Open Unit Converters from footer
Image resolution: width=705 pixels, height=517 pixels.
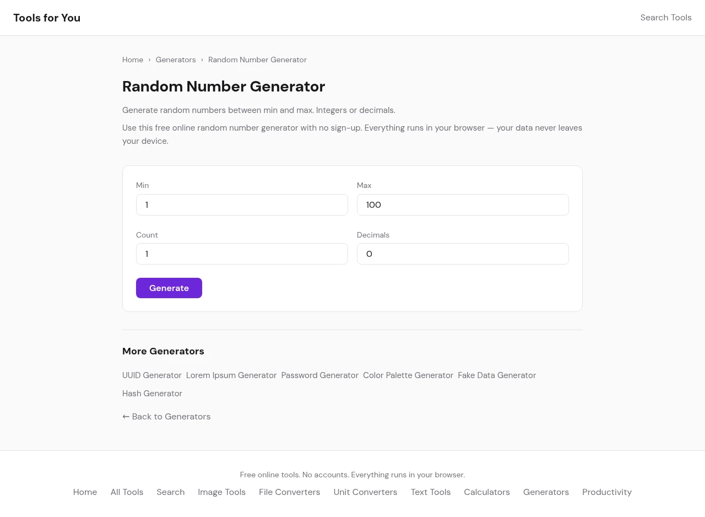365,492
